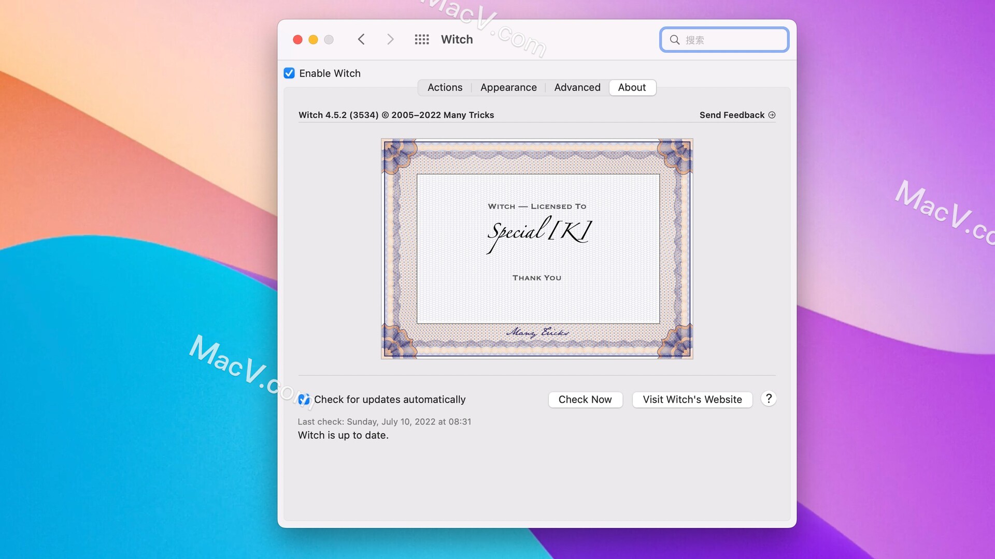The image size is (995, 559).
Task: Click the back navigation arrow icon
Action: click(x=362, y=39)
